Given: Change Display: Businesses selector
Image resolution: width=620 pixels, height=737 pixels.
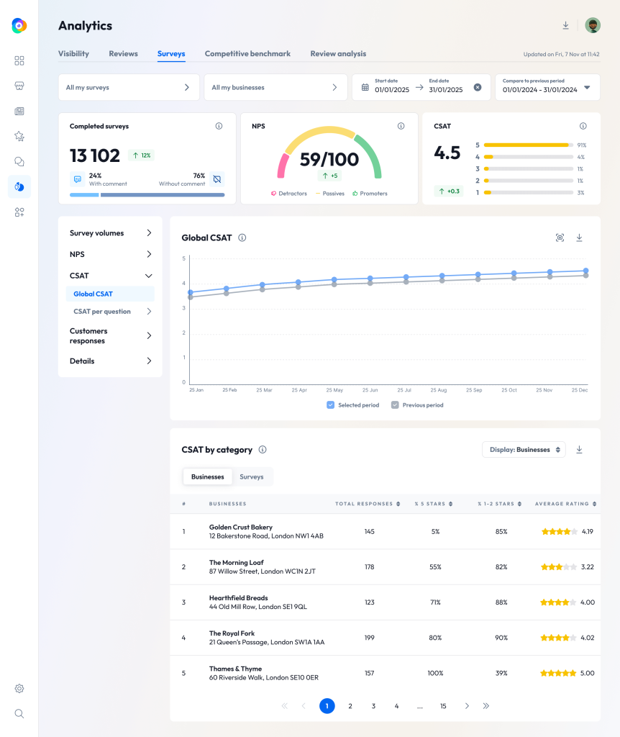Looking at the screenshot, I should (523, 449).
